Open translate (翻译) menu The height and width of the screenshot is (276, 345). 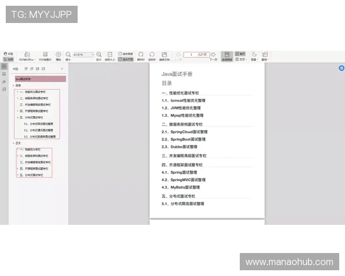coord(265,56)
